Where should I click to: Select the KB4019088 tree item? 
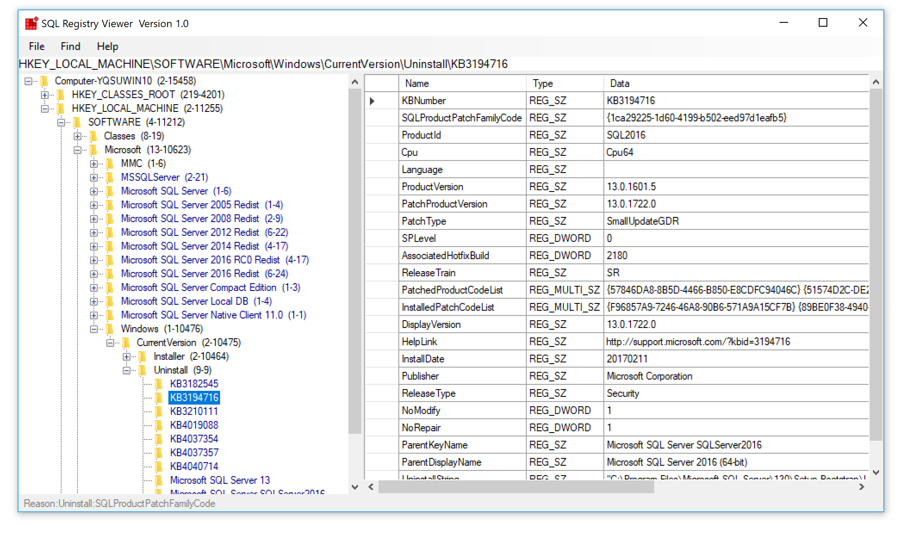tap(194, 425)
